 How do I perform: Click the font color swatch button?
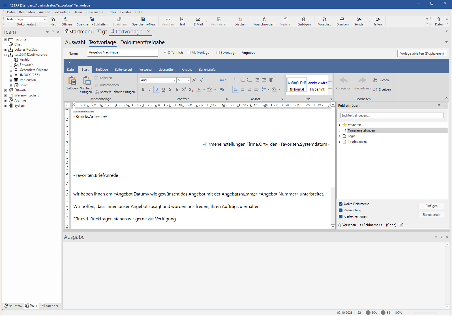coord(199,89)
